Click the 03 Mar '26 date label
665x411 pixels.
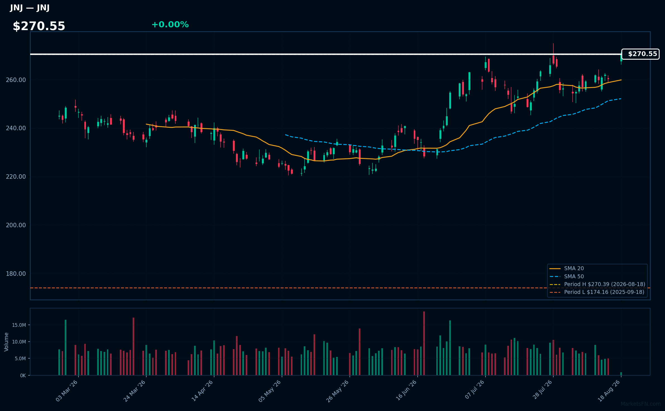pyautogui.click(x=67, y=391)
